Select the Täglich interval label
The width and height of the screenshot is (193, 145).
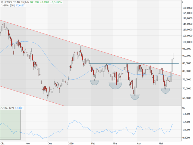point(25,2)
